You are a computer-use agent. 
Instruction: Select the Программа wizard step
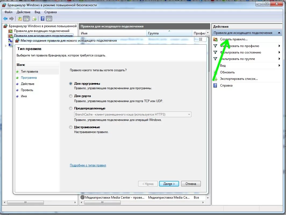tap(29, 78)
